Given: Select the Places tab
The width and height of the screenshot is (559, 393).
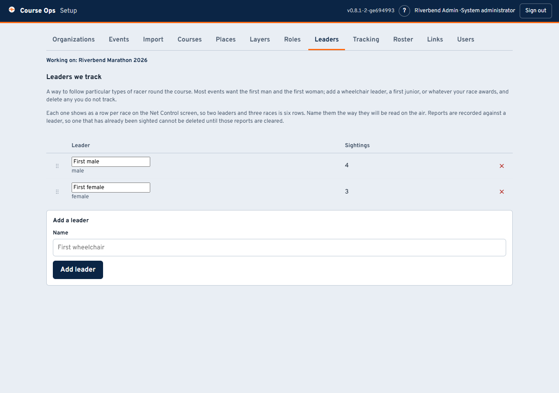Looking at the screenshot, I should [x=226, y=39].
